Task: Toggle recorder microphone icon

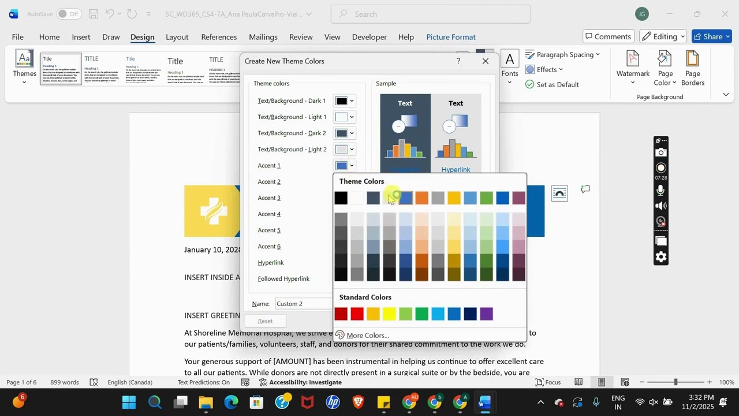Action: pos(661,190)
